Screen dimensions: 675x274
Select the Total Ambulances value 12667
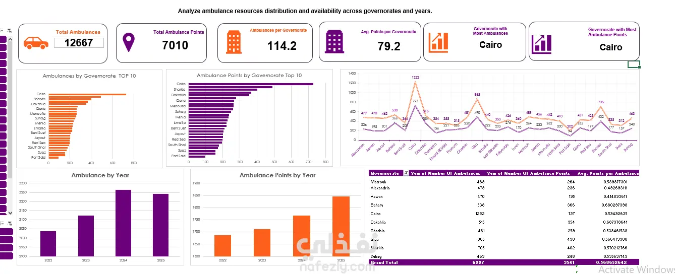click(79, 43)
